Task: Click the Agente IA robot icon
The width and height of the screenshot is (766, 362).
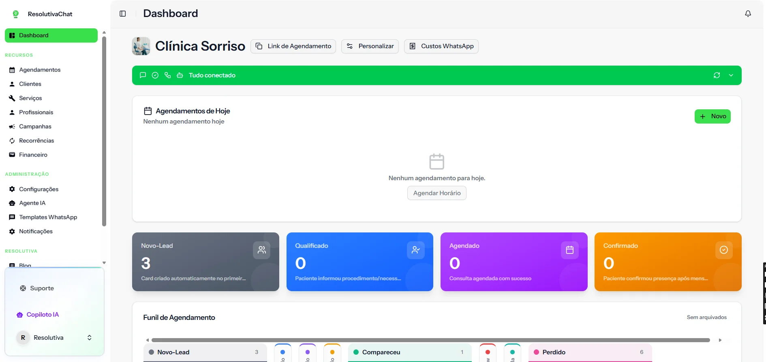Action: [12, 203]
